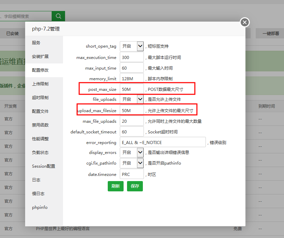Change cgi.fix_pathinfo setting

pos(132,163)
